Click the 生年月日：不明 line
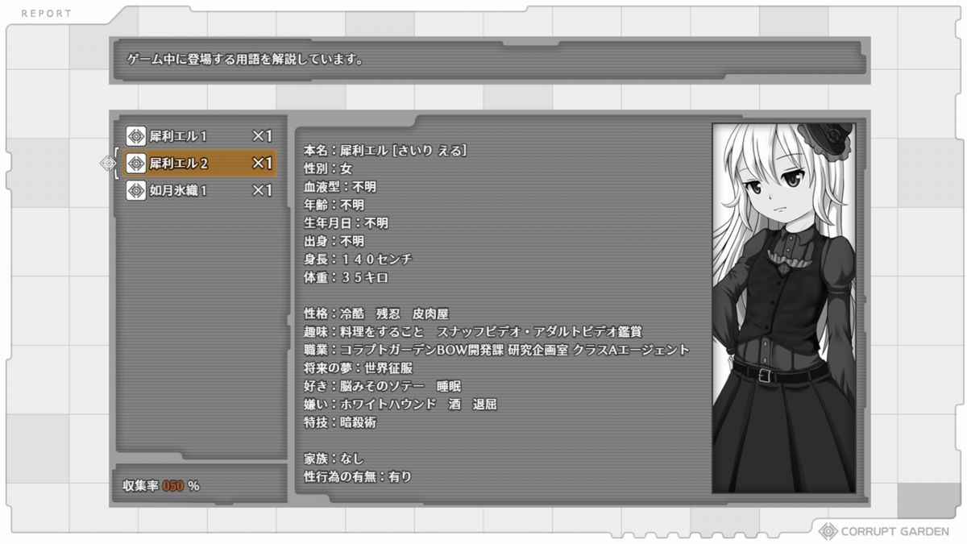This screenshot has width=967, height=544. tap(346, 223)
